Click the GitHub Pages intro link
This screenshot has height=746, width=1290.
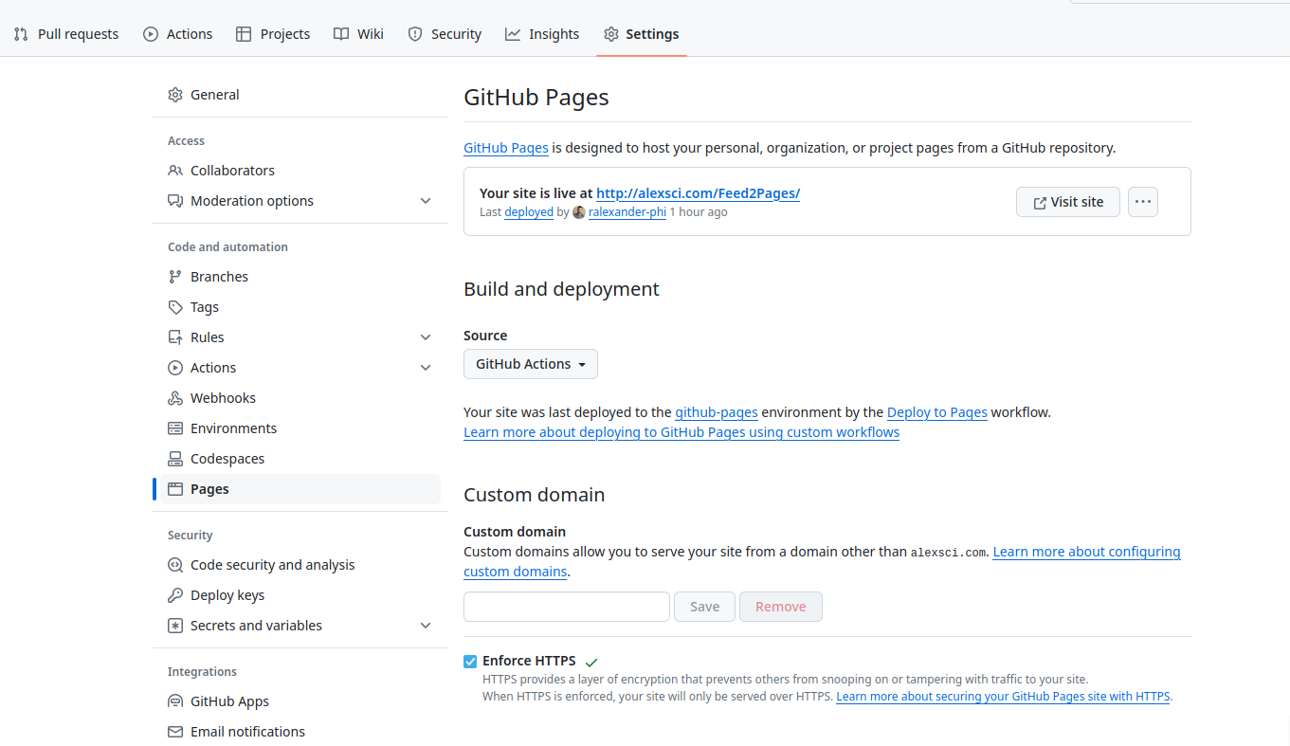[506, 148]
